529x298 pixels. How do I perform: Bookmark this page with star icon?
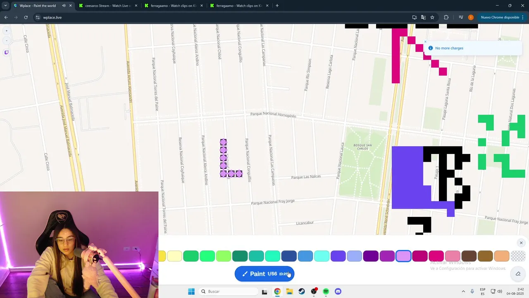(432, 17)
